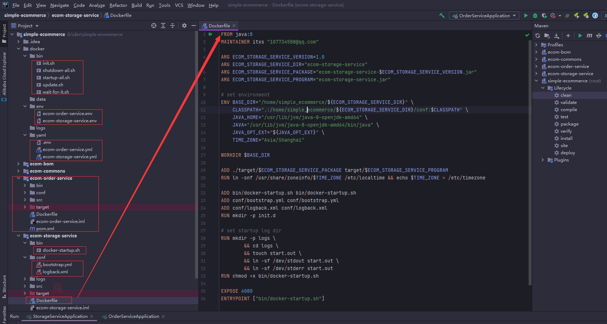
Task: Click the Profiler run icon in the toolbar
Action: [553, 15]
